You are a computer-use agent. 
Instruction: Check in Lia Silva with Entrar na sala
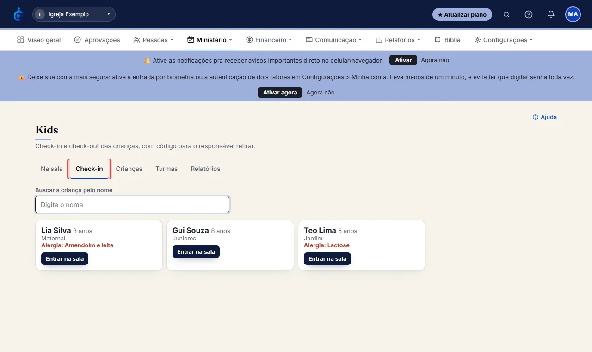click(65, 258)
